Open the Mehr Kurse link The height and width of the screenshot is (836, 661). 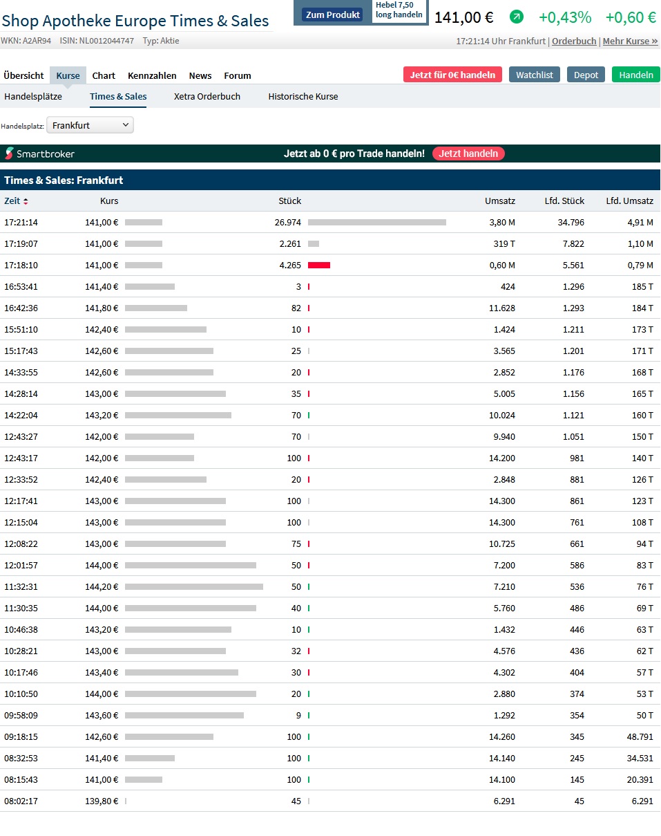[630, 41]
